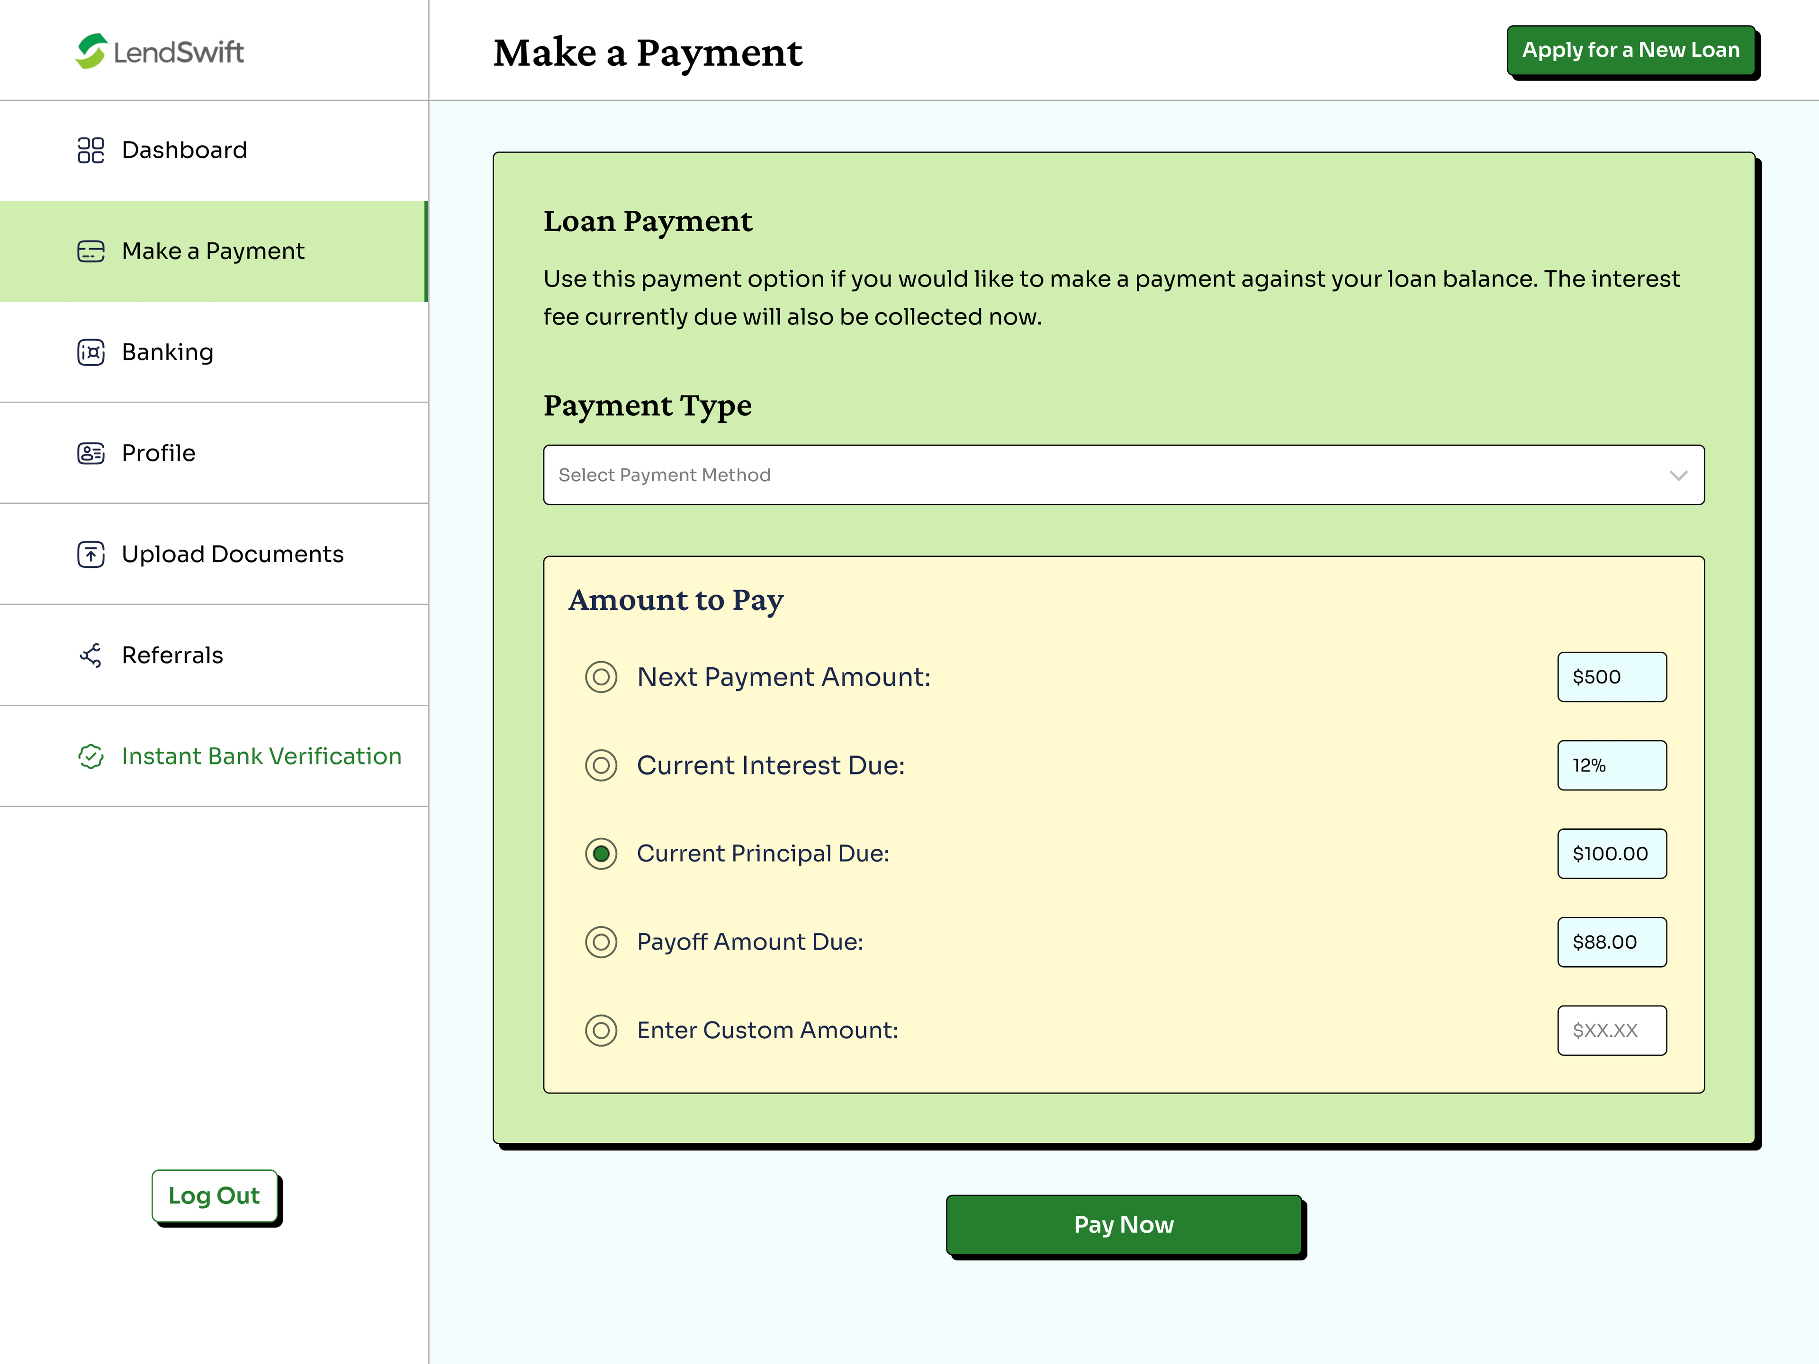
Task: Click the payment method chevron arrow
Action: (x=1678, y=475)
